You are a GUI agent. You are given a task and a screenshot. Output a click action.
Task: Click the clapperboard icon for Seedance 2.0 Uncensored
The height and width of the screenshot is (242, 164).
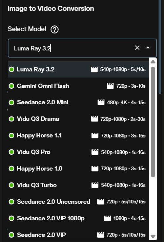tap(101, 202)
